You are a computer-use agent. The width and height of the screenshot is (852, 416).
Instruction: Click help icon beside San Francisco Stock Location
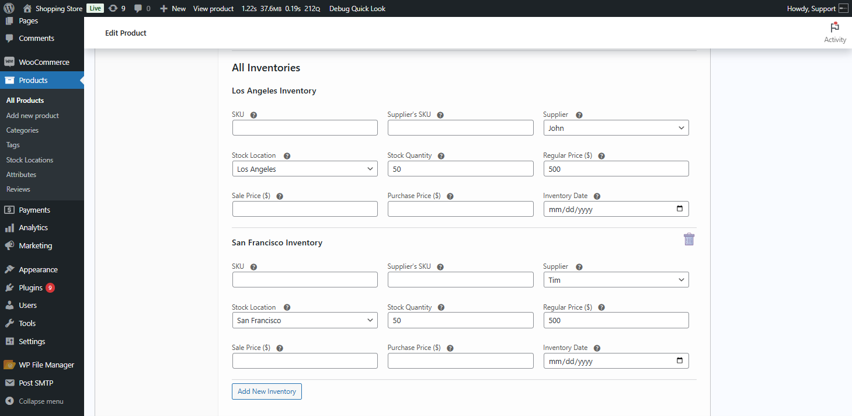(287, 307)
